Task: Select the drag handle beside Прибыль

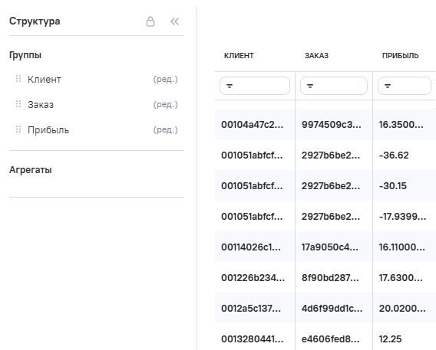Action: [18, 129]
